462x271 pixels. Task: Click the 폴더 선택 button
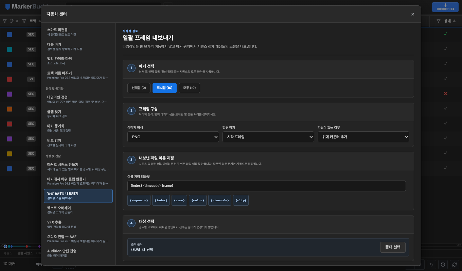pos(393,247)
